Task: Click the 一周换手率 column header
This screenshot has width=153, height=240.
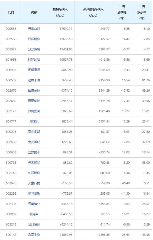Action: 142,13
